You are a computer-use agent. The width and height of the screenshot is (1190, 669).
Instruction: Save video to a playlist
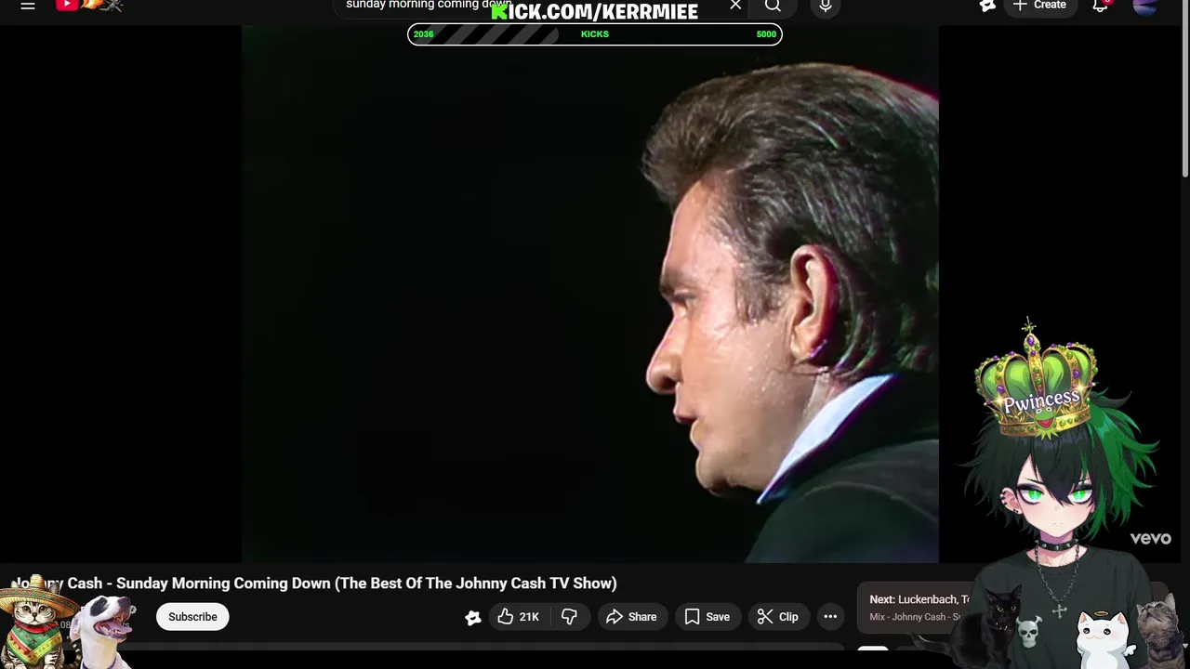click(707, 617)
